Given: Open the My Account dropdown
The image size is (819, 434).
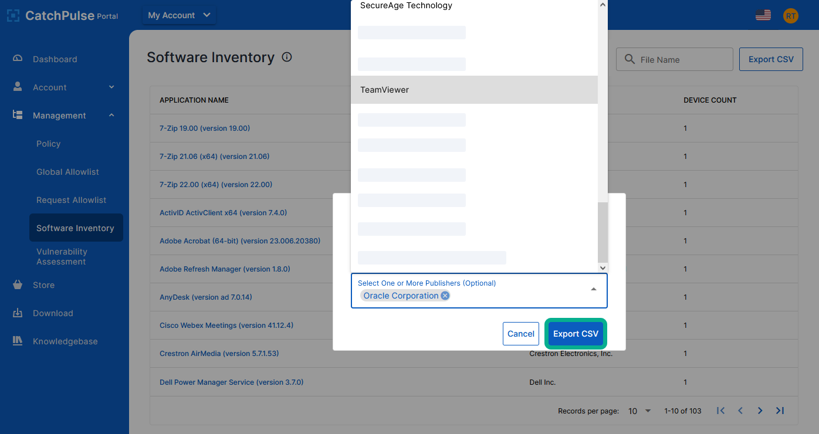Looking at the screenshot, I should coord(179,15).
